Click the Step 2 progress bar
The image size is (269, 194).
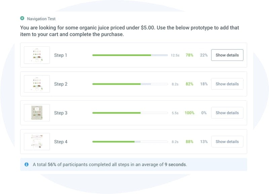tap(130, 84)
